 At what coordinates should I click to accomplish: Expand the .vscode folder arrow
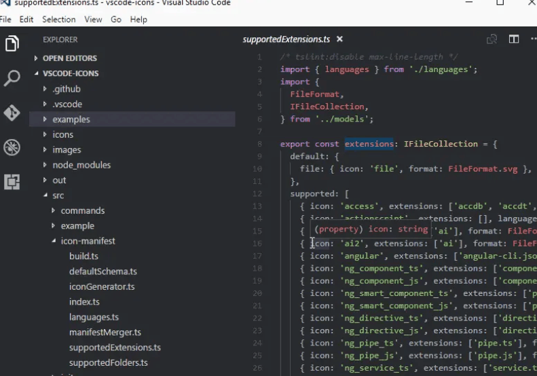click(45, 104)
